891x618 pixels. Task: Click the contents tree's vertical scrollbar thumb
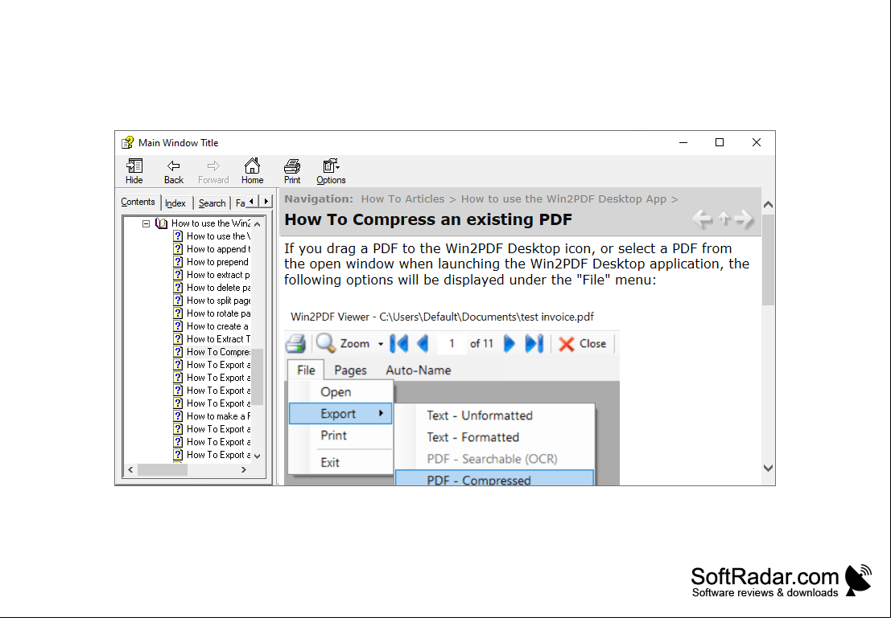click(258, 377)
